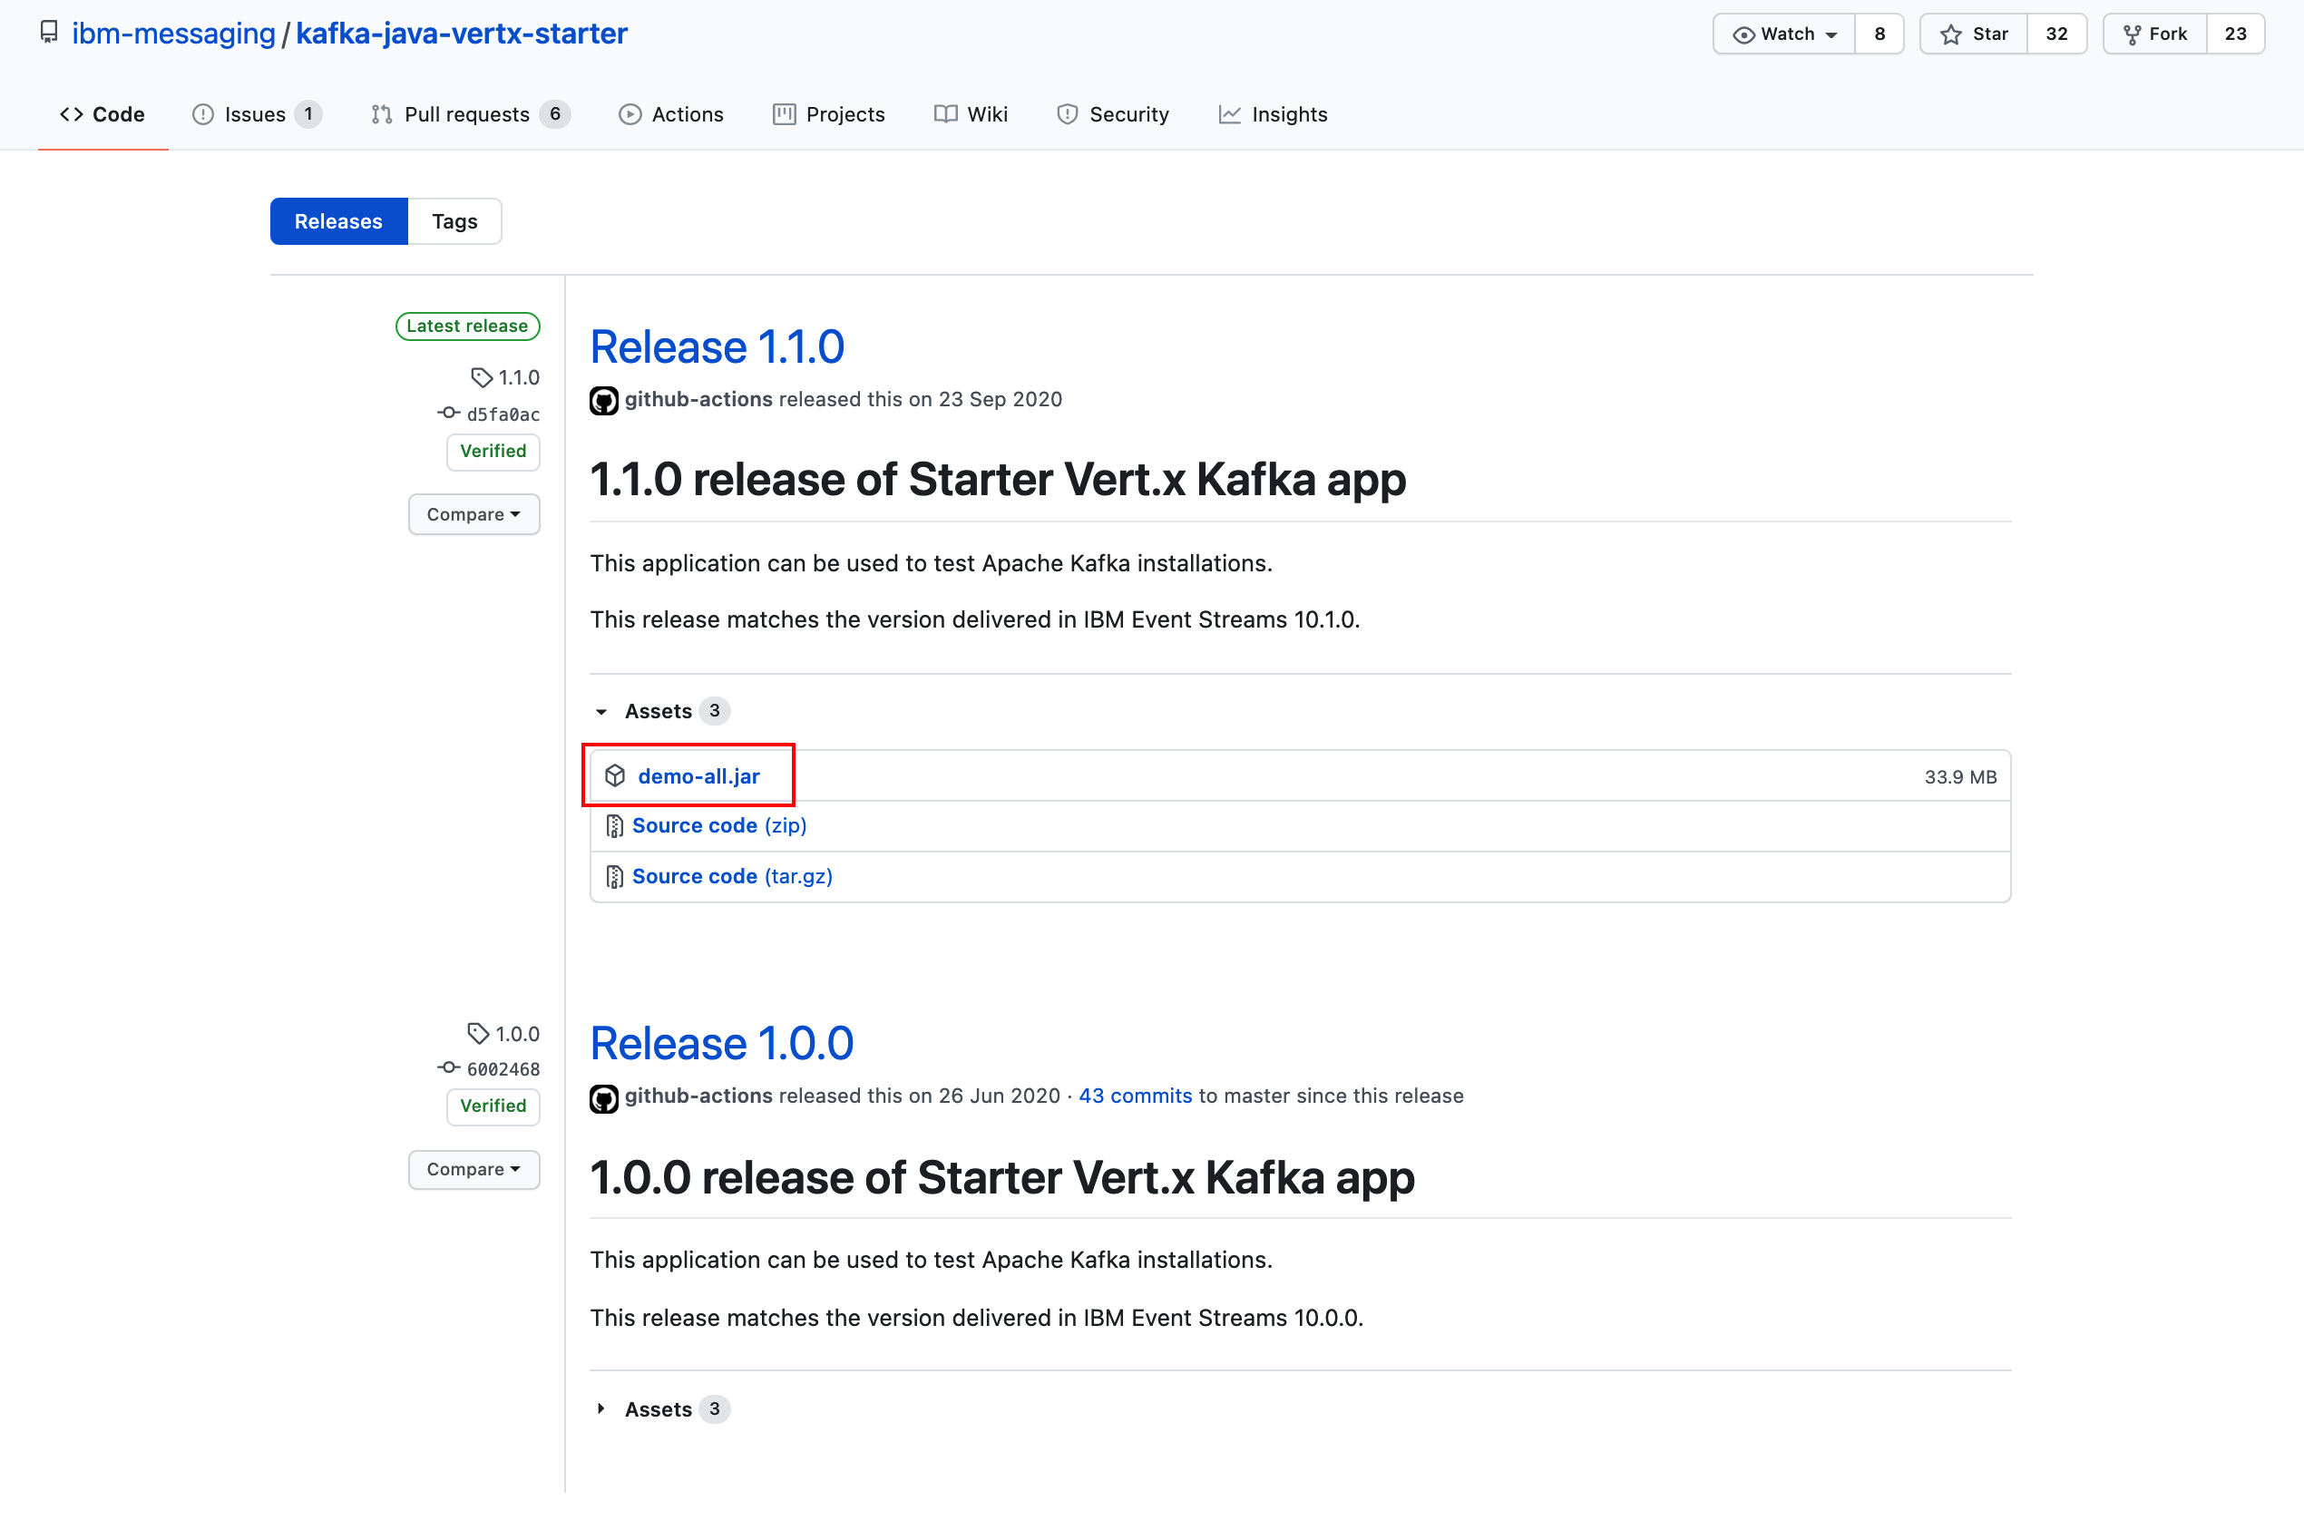The height and width of the screenshot is (1520, 2304).
Task: Switch to the Code tab
Action: 103,114
